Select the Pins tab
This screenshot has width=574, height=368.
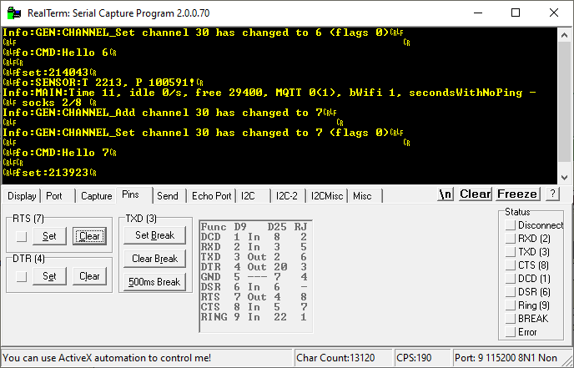131,194
